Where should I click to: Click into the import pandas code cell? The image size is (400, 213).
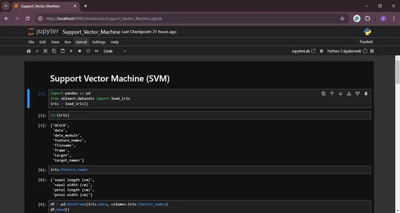[209, 98]
